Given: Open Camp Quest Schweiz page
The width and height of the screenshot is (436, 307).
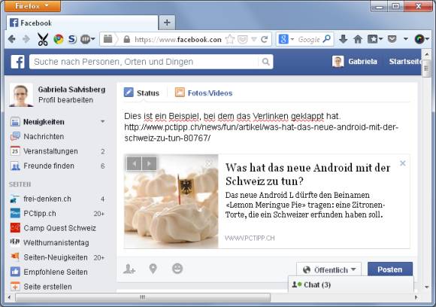Looking at the screenshot, I should [60, 228].
